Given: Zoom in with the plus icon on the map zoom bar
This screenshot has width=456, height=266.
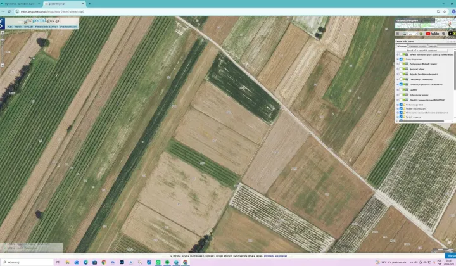Looking at the screenshot, I should click(3, 33).
